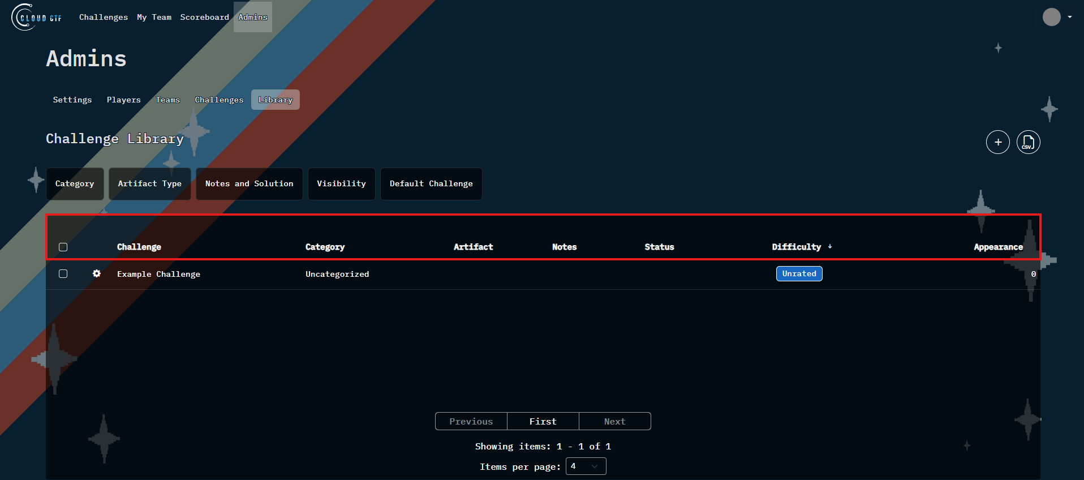Sort by Challenge column header
Screen dimensions: 1084x480
point(139,247)
